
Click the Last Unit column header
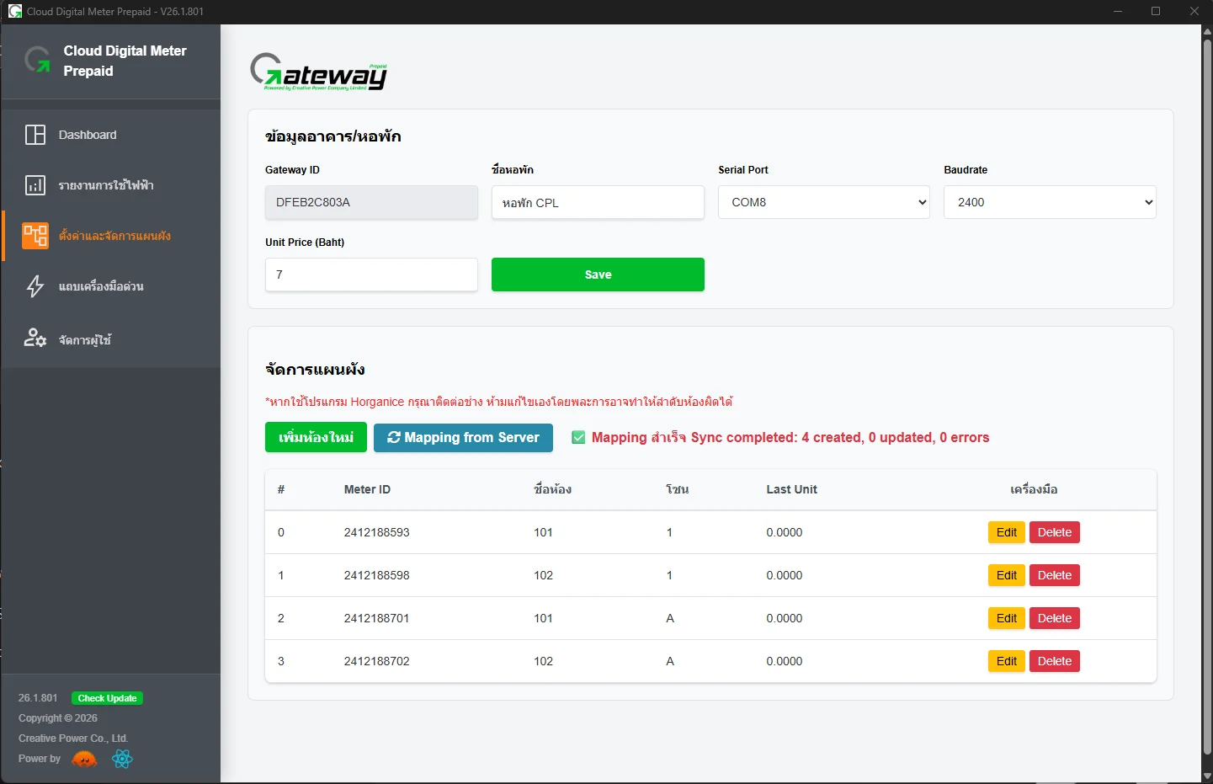pos(791,489)
